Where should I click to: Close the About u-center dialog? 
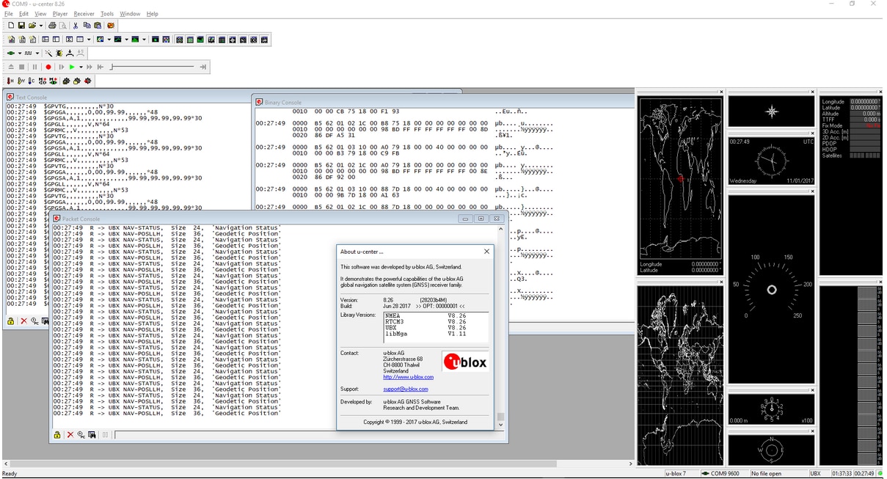click(x=486, y=252)
